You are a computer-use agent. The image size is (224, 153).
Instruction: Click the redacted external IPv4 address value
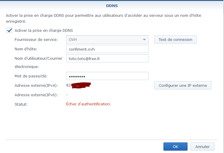point(78,85)
